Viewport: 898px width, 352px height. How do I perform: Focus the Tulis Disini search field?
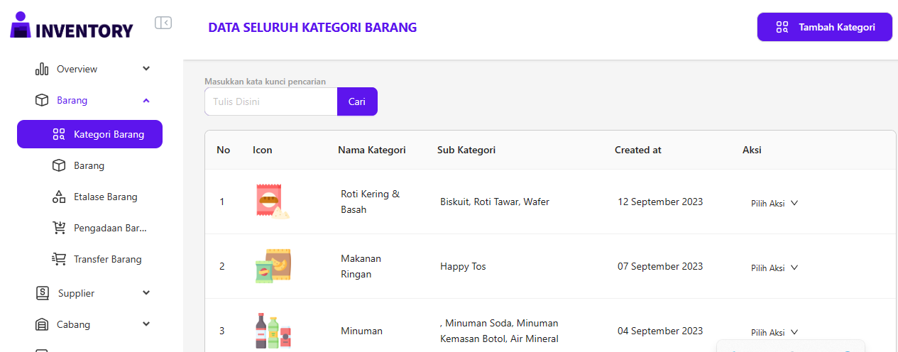tap(270, 101)
